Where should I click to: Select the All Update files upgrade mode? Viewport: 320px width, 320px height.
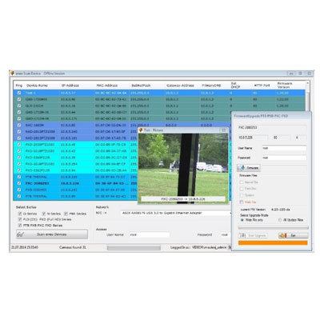[x=280, y=220]
